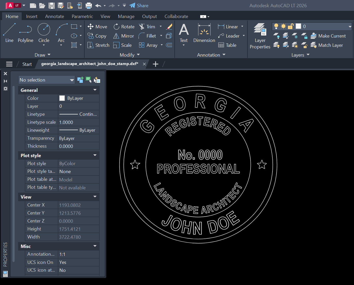354x285 pixels.
Task: Collapse the Plot style section
Action: pyautogui.click(x=95, y=155)
